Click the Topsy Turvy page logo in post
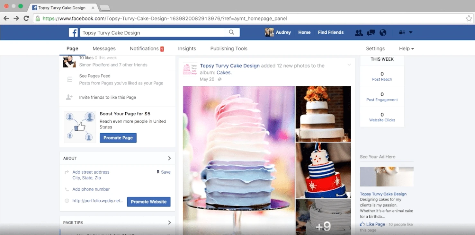 pos(190,69)
